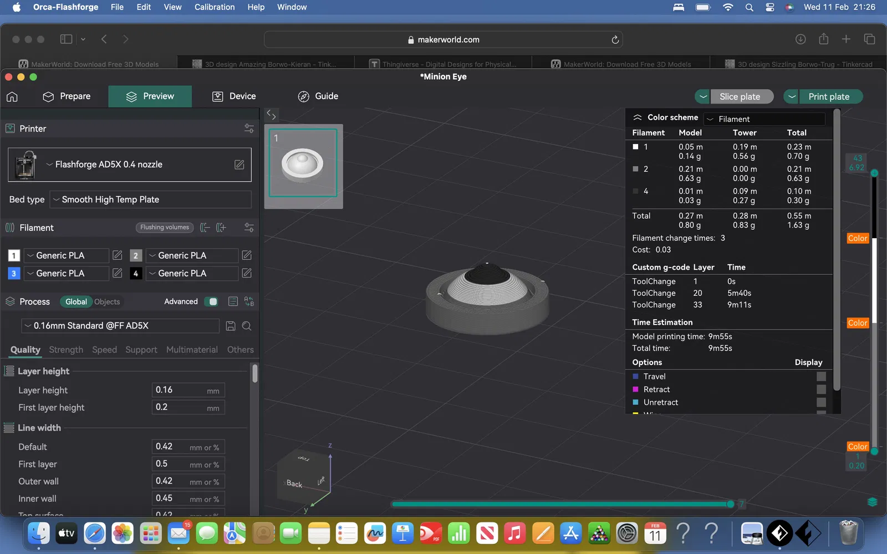
Task: Edit the Flashforge AD5X printer preset
Action: tap(239, 165)
